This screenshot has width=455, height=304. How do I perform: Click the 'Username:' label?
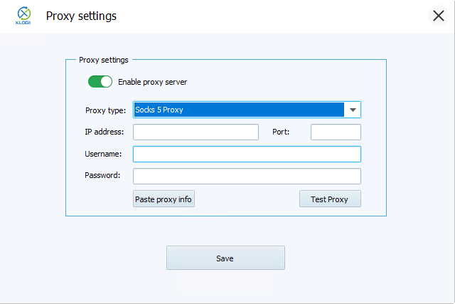click(103, 154)
